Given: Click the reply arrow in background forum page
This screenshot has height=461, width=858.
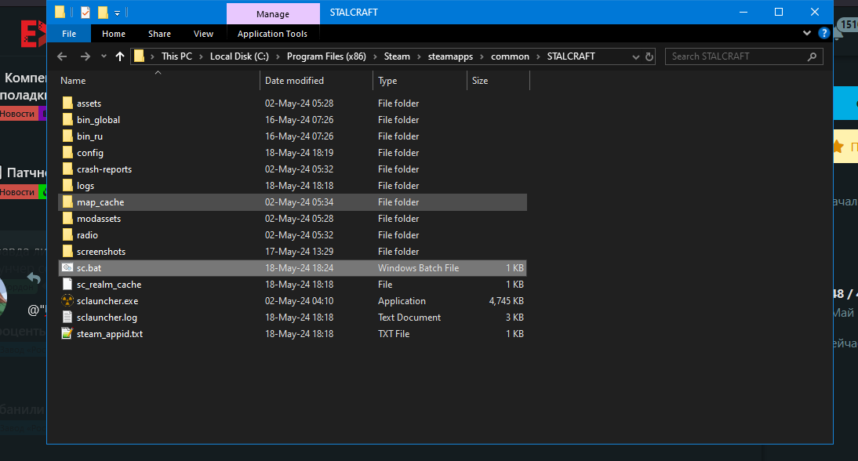Looking at the screenshot, I should point(34,278).
